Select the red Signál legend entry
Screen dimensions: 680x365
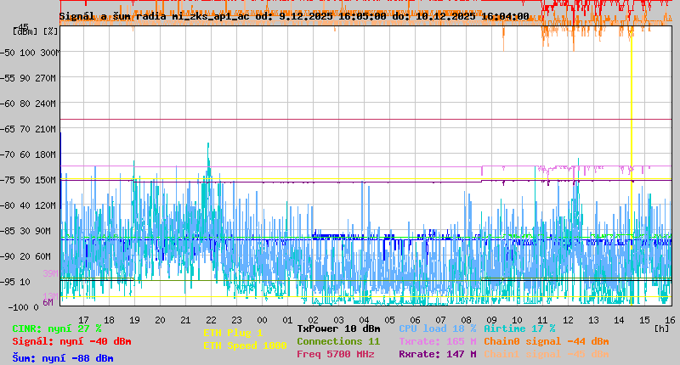pyautogui.click(x=71, y=341)
